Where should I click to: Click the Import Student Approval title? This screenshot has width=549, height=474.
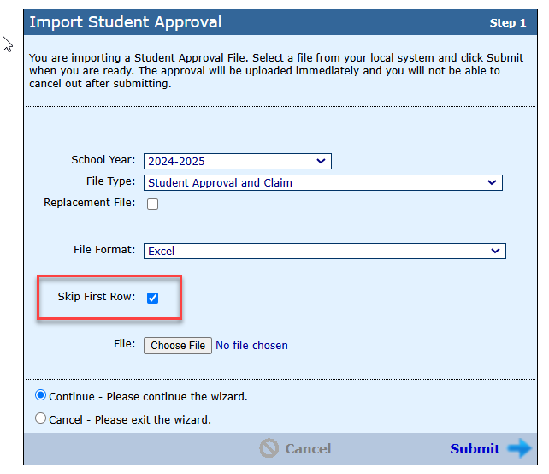point(126,22)
